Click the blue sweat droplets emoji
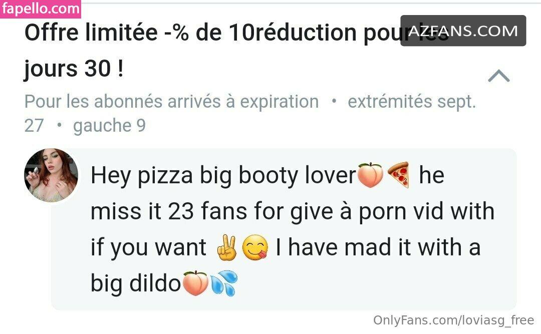Image resolution: width=541 pixels, height=334 pixels. point(223,283)
